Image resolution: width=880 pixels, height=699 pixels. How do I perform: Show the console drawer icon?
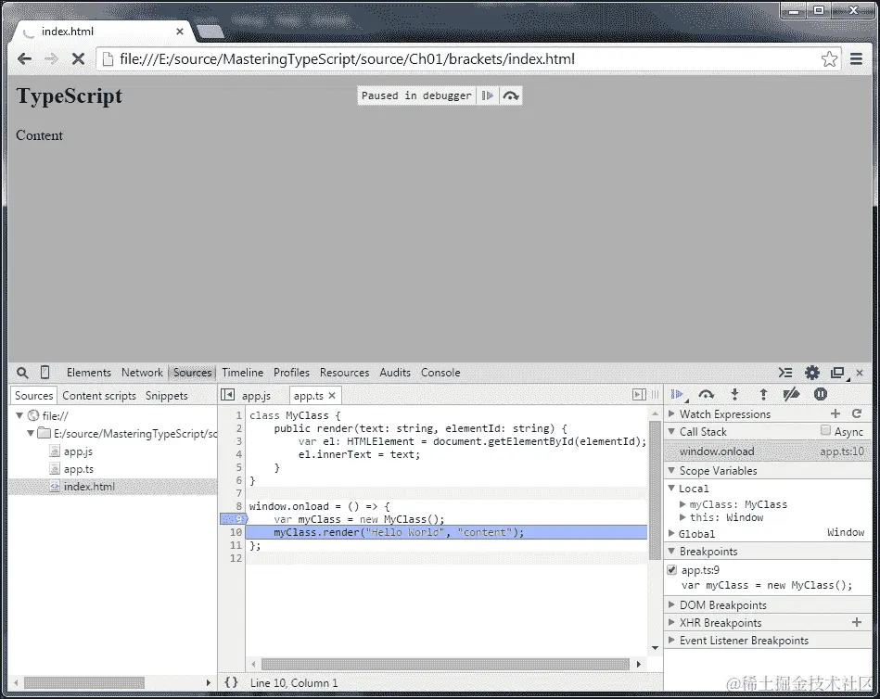coord(785,373)
